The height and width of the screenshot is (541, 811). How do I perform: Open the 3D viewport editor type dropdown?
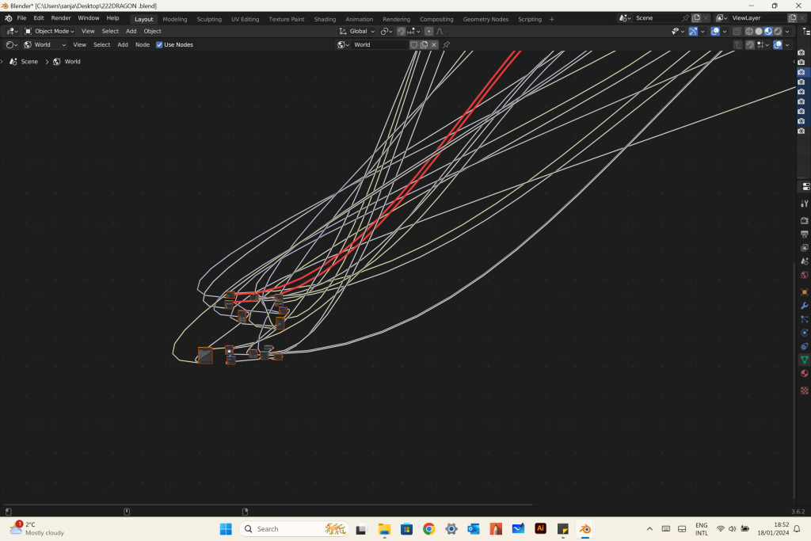click(x=11, y=32)
